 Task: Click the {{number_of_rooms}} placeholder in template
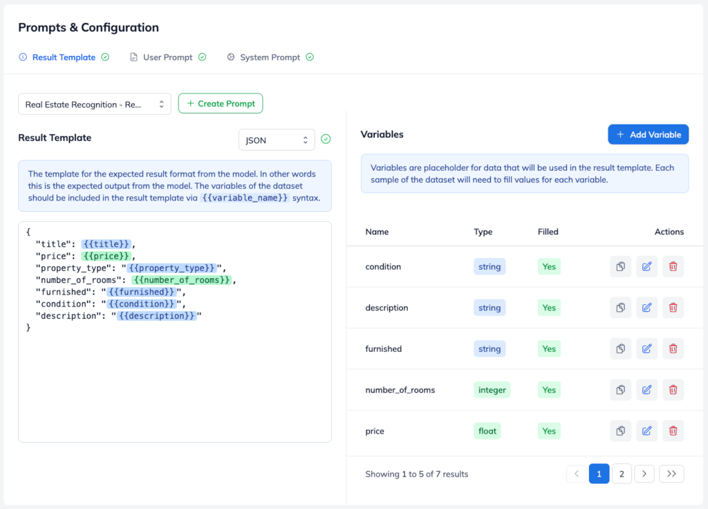pos(182,280)
